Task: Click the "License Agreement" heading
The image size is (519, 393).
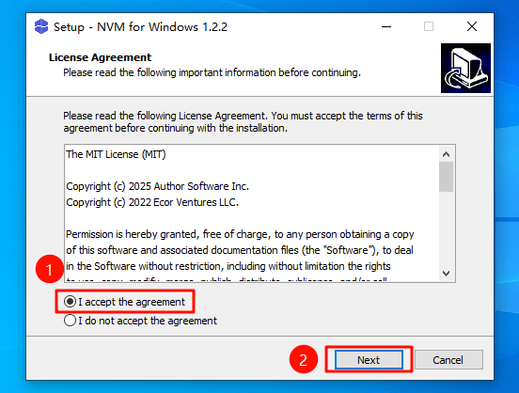Action: coord(100,57)
